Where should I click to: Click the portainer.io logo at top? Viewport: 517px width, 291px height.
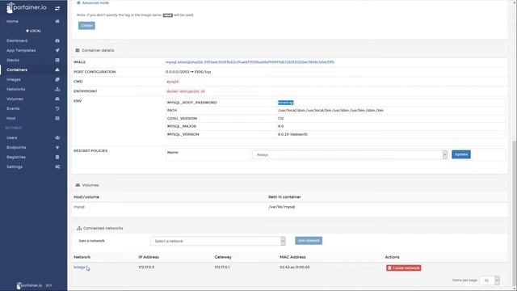[x=27, y=7]
